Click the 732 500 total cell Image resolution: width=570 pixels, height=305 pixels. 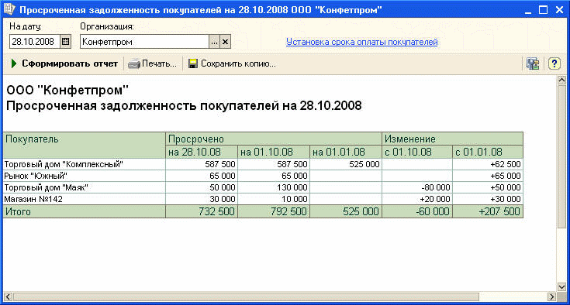[202, 211]
